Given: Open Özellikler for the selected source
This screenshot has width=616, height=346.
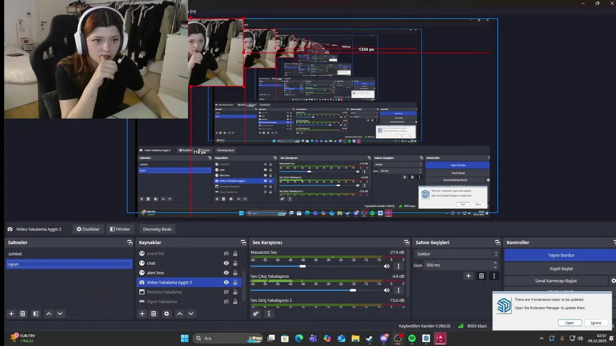Looking at the screenshot, I should point(88,229).
